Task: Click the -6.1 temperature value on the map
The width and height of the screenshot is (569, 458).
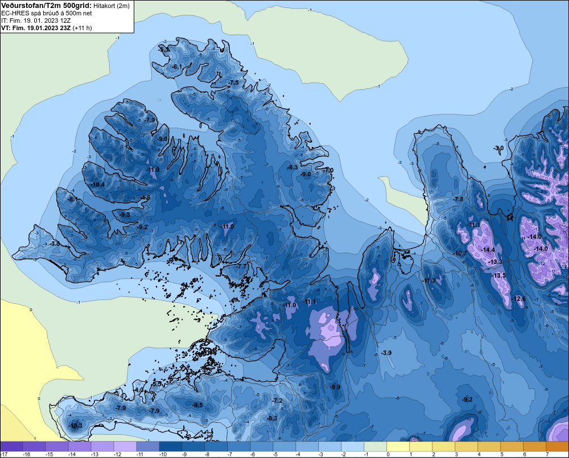Action: (177, 67)
